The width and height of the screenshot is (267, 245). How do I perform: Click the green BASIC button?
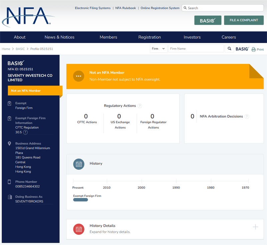(208, 20)
